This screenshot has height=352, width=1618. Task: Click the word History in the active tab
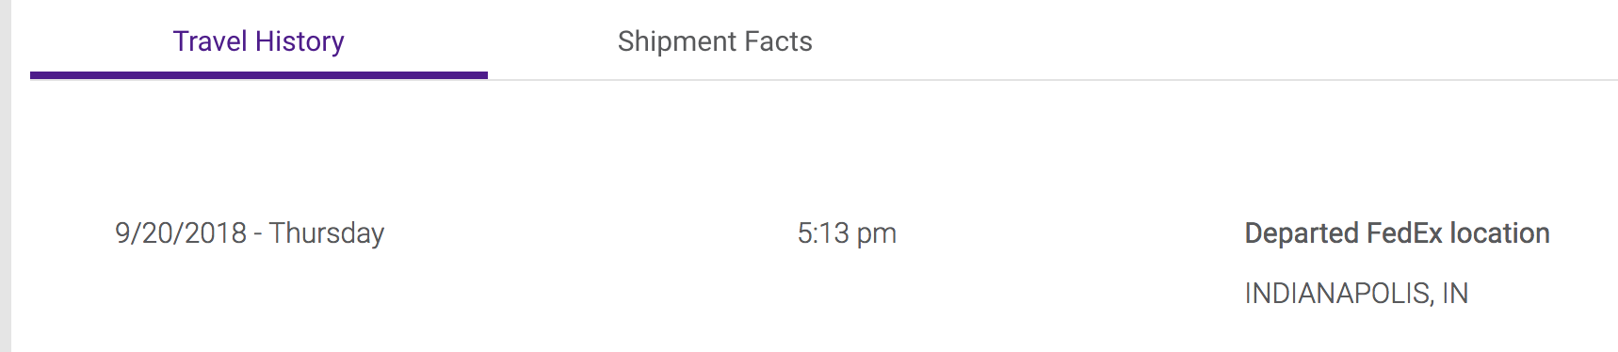coord(299,41)
